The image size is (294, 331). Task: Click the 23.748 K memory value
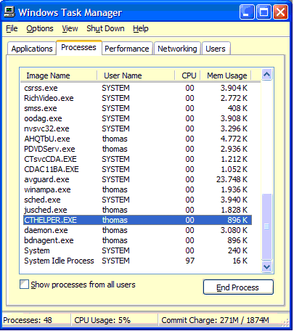click(232, 179)
